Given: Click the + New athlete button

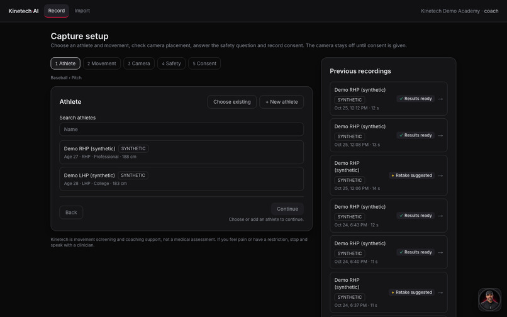Looking at the screenshot, I should (x=282, y=102).
